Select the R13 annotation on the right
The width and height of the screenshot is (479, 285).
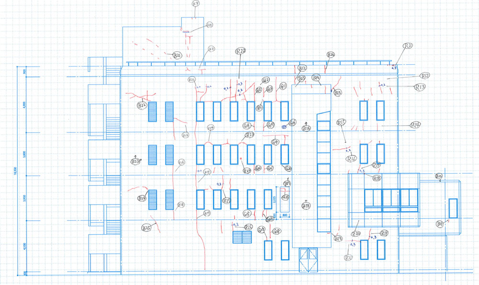click(x=420, y=87)
